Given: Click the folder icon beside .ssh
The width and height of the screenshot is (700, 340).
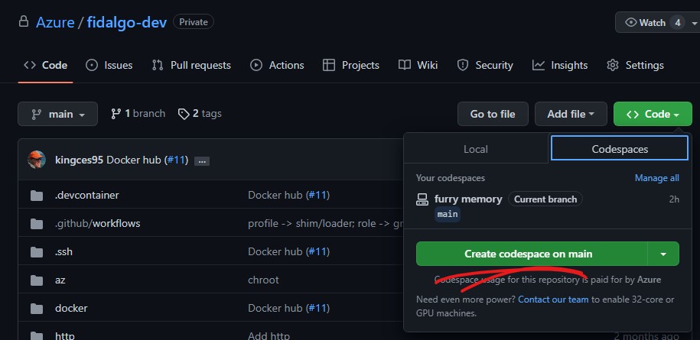Looking at the screenshot, I should [x=37, y=252].
